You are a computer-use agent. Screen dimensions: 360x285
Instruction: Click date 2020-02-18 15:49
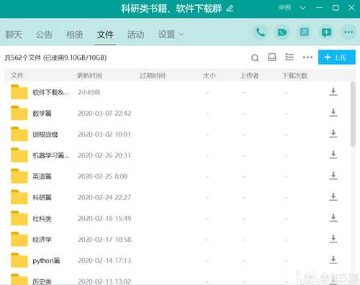(x=104, y=219)
